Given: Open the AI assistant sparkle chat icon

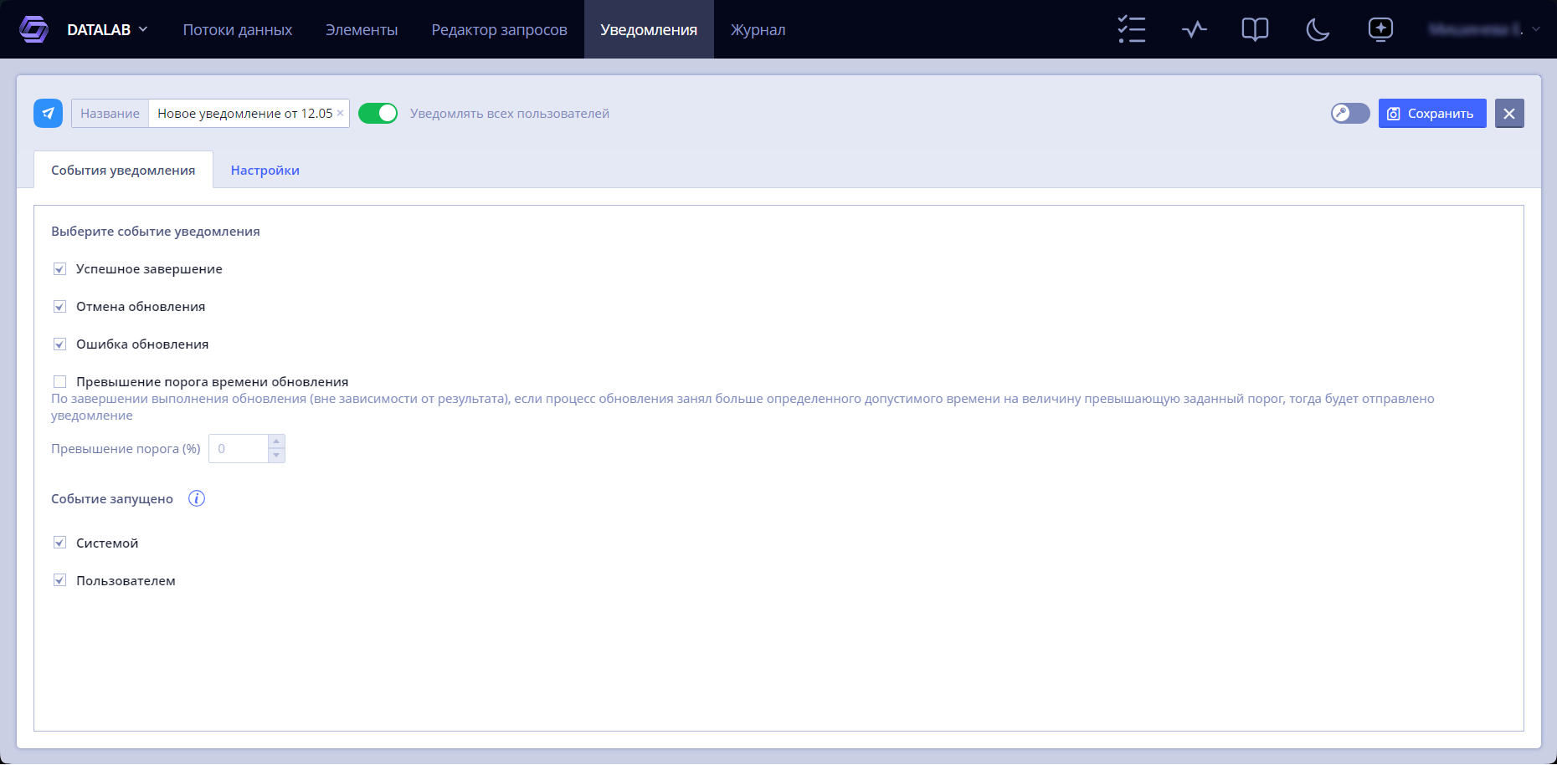Looking at the screenshot, I should click(x=1380, y=29).
